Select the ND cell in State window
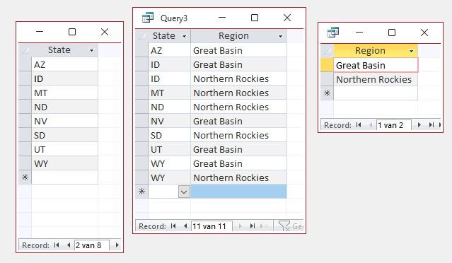 (x=64, y=107)
